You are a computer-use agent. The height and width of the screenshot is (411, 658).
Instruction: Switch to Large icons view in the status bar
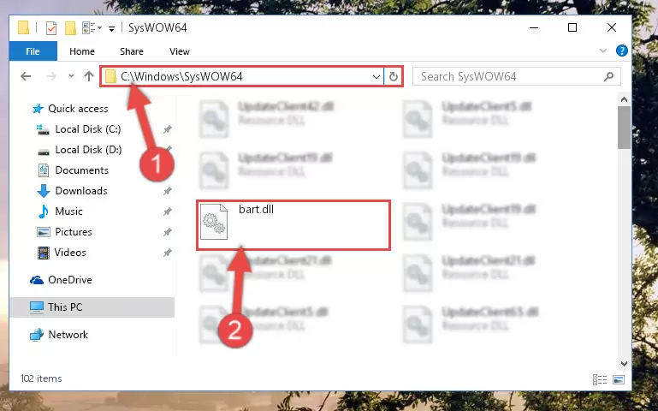(x=619, y=379)
